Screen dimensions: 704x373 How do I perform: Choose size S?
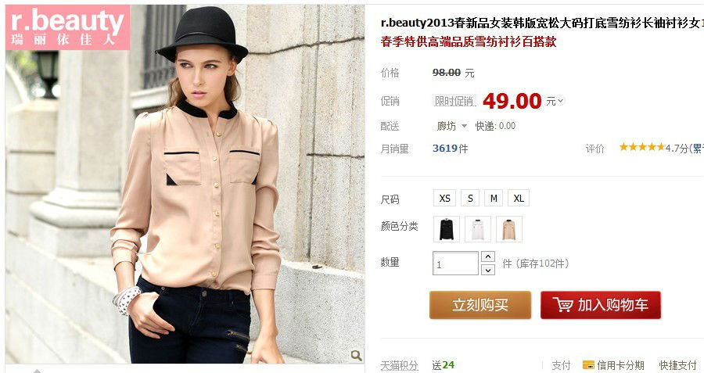470,198
